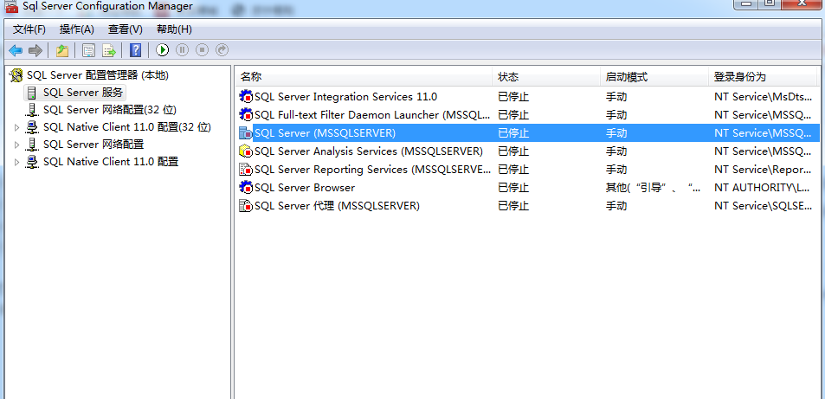Click the blue Help question mark icon
Viewport: 825px width, 399px height.
click(x=136, y=50)
